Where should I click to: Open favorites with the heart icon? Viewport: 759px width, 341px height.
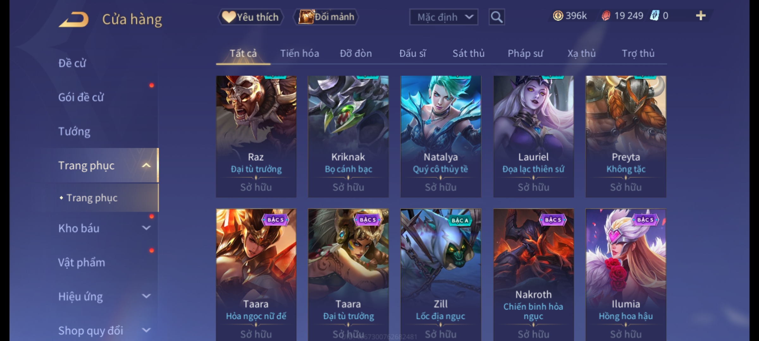228,17
